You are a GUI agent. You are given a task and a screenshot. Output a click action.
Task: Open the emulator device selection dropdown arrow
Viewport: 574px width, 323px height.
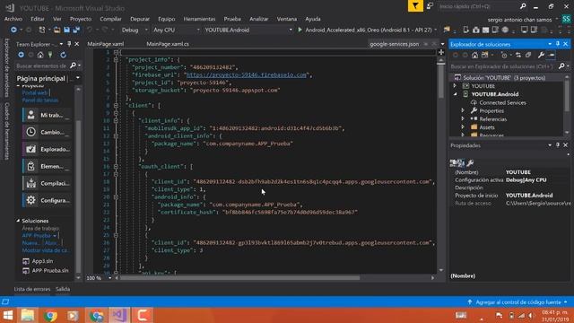tap(435, 30)
